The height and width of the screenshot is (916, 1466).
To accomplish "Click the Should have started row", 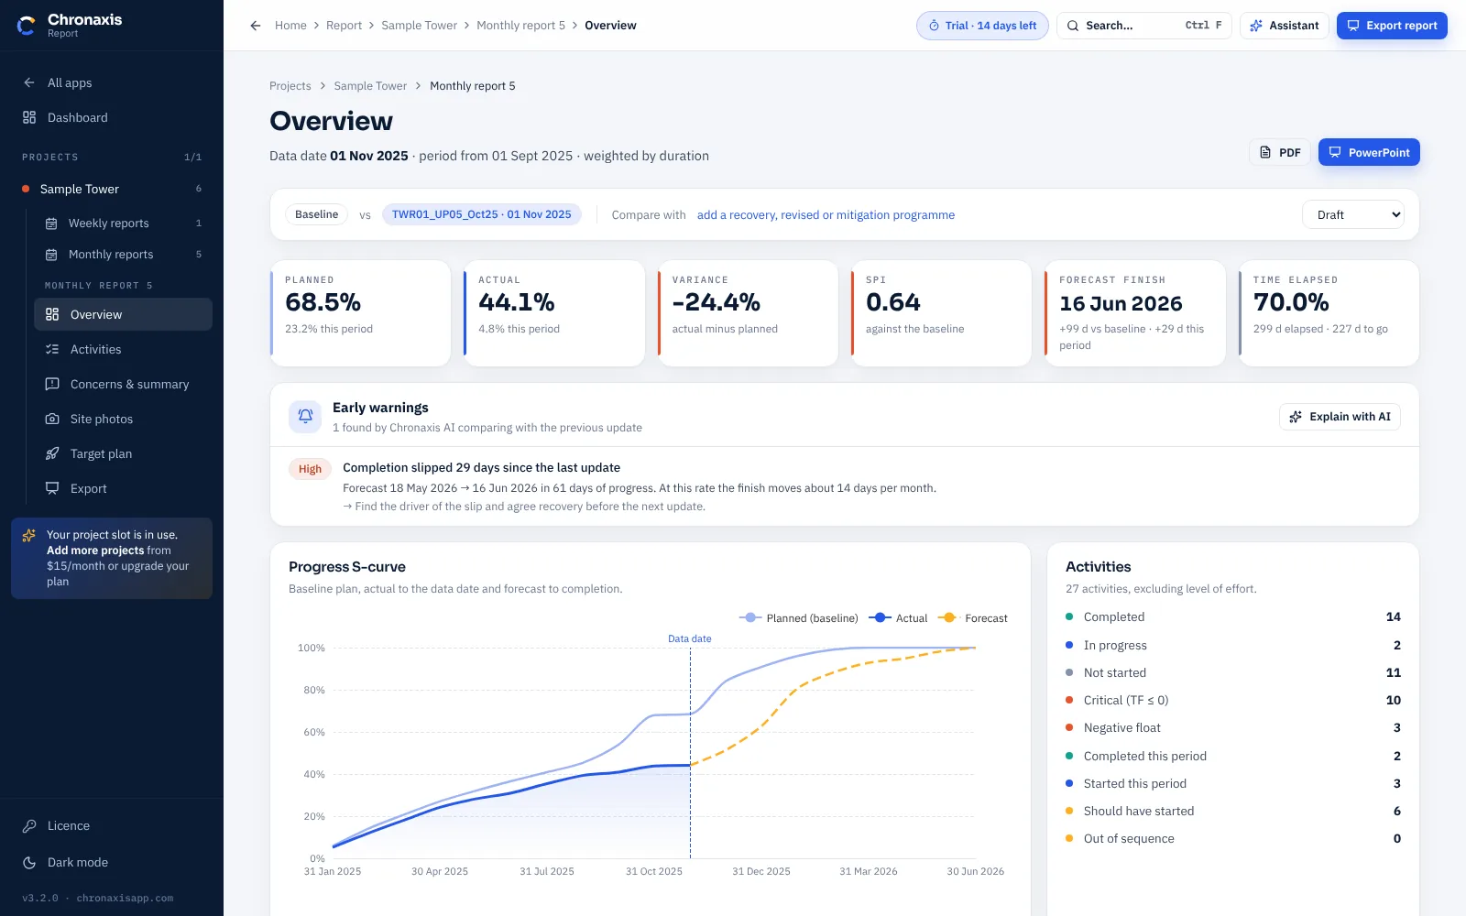I will coord(1233,812).
